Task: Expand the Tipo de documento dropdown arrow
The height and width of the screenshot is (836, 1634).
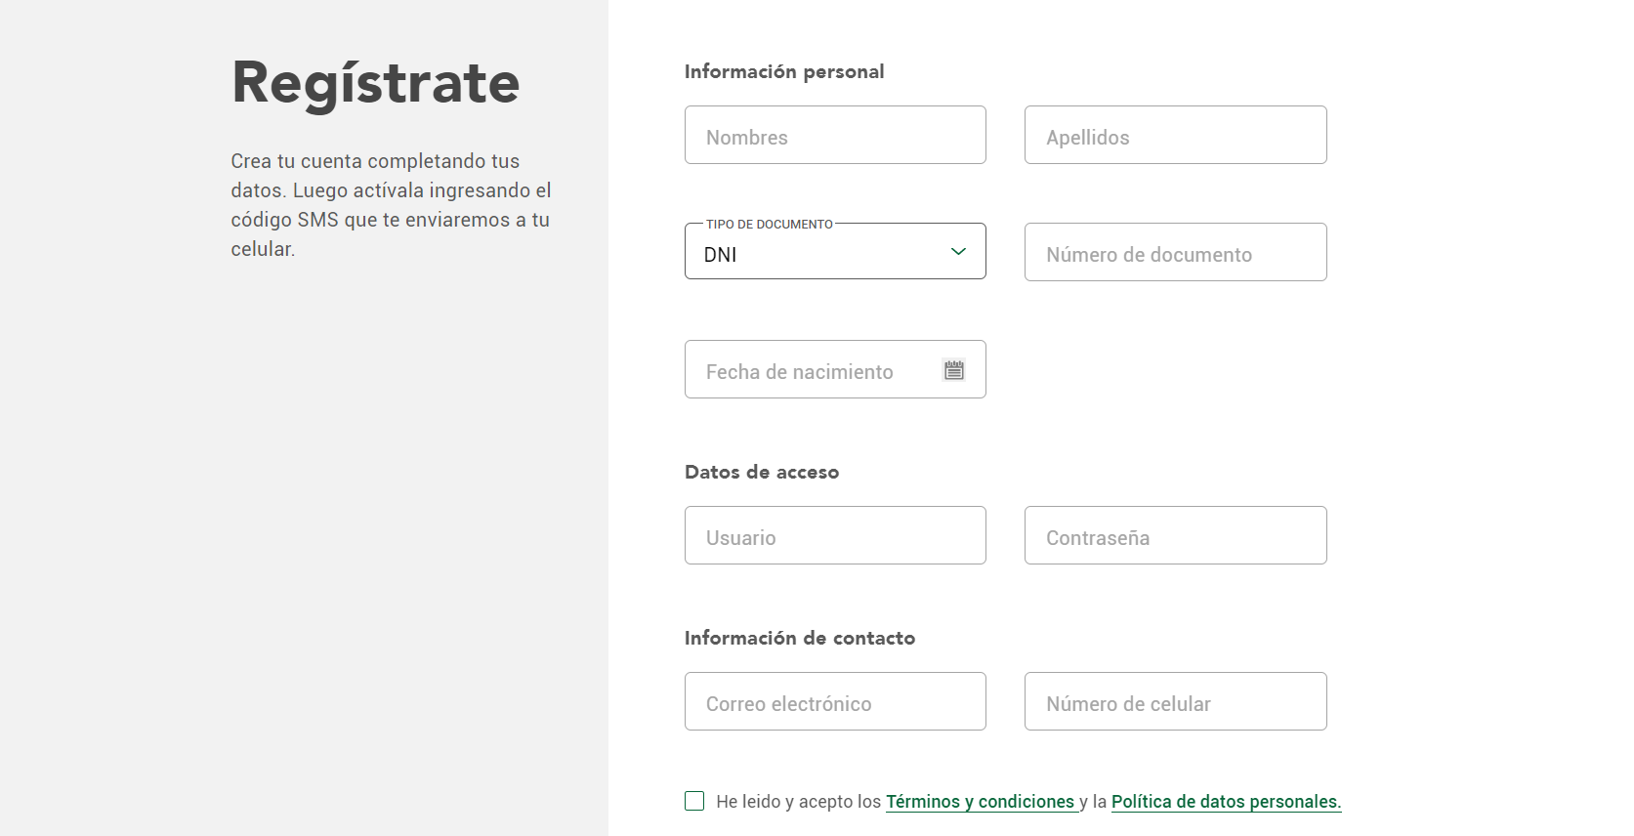Action: [x=958, y=252]
